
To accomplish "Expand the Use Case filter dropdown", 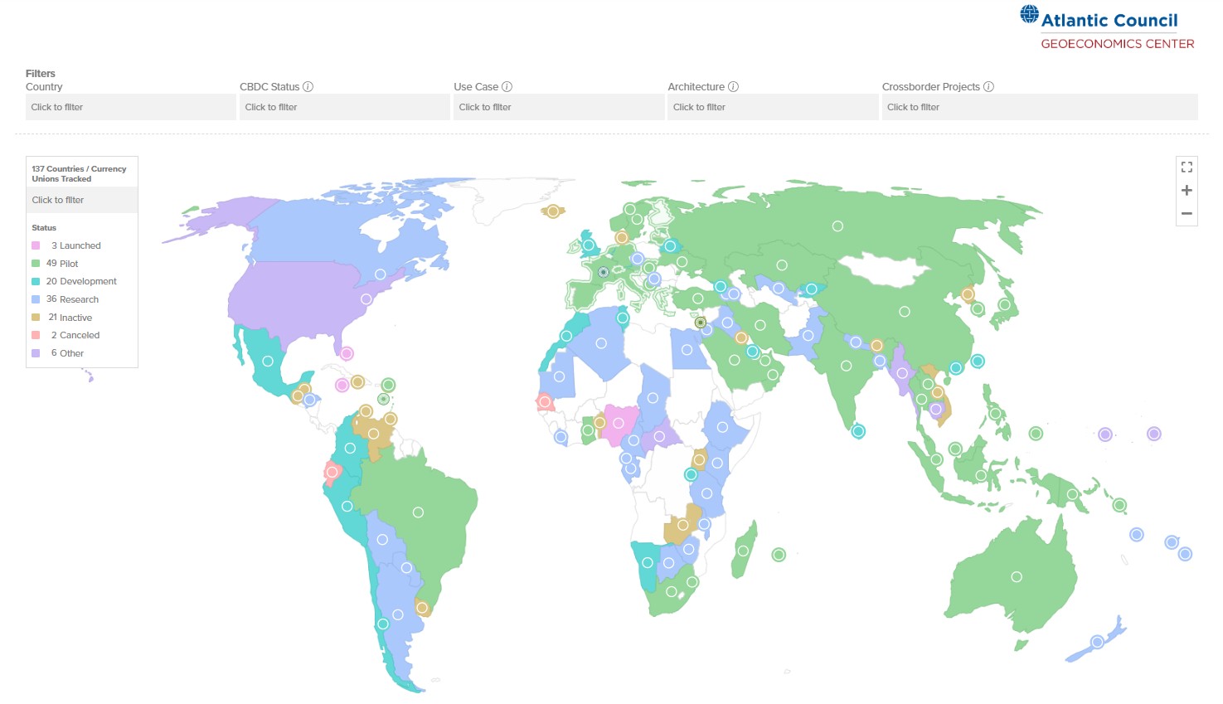I will pos(558,107).
